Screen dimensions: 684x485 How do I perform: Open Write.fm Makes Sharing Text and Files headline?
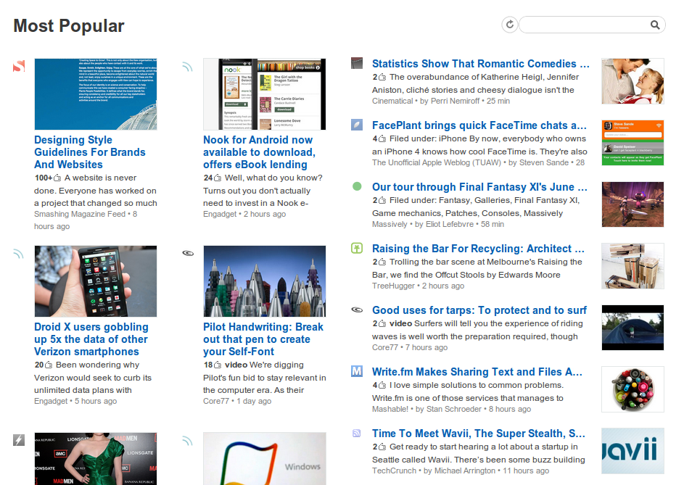click(x=477, y=372)
